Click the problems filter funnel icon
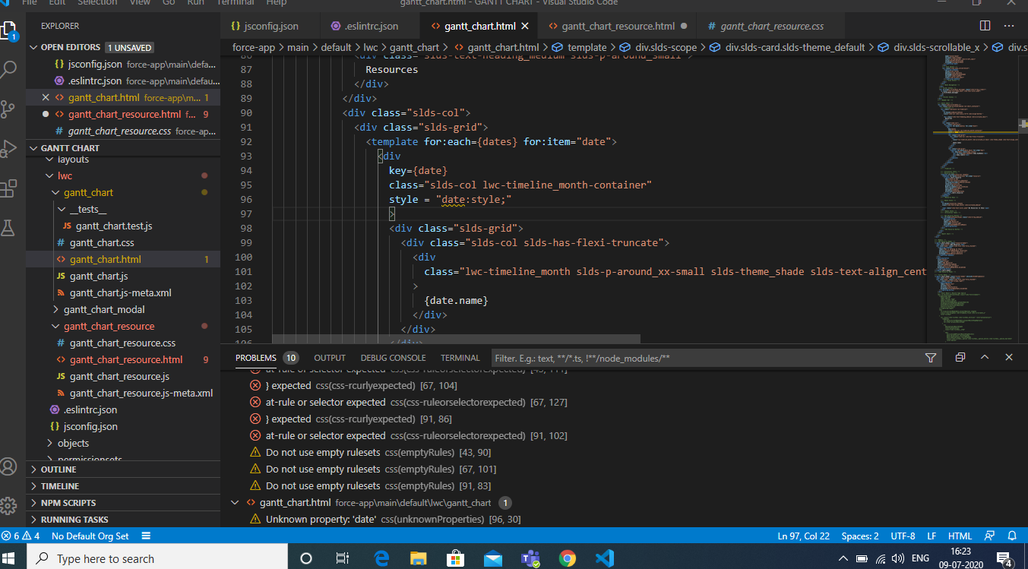Screen dimensions: 1028x569 click(x=930, y=358)
